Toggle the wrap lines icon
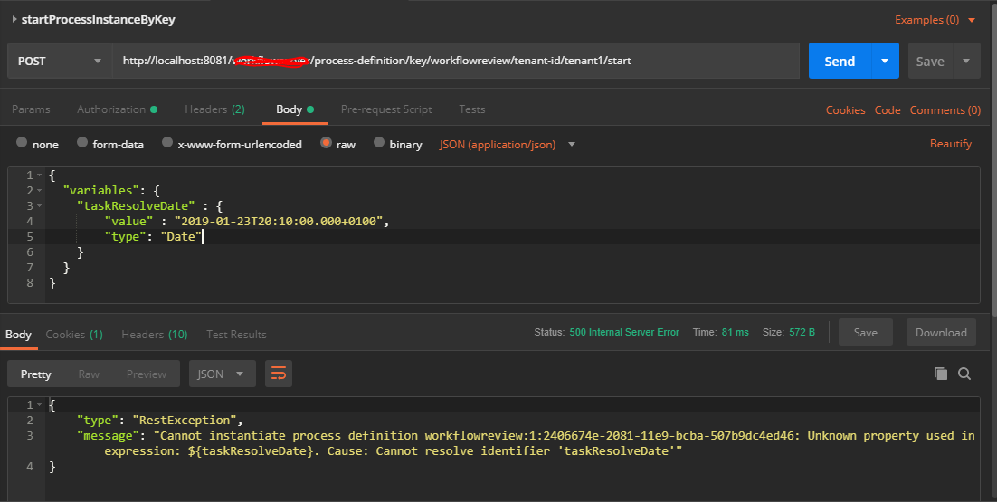997x502 pixels. tap(279, 374)
